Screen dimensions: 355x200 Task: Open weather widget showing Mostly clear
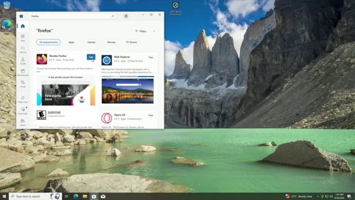299,196
